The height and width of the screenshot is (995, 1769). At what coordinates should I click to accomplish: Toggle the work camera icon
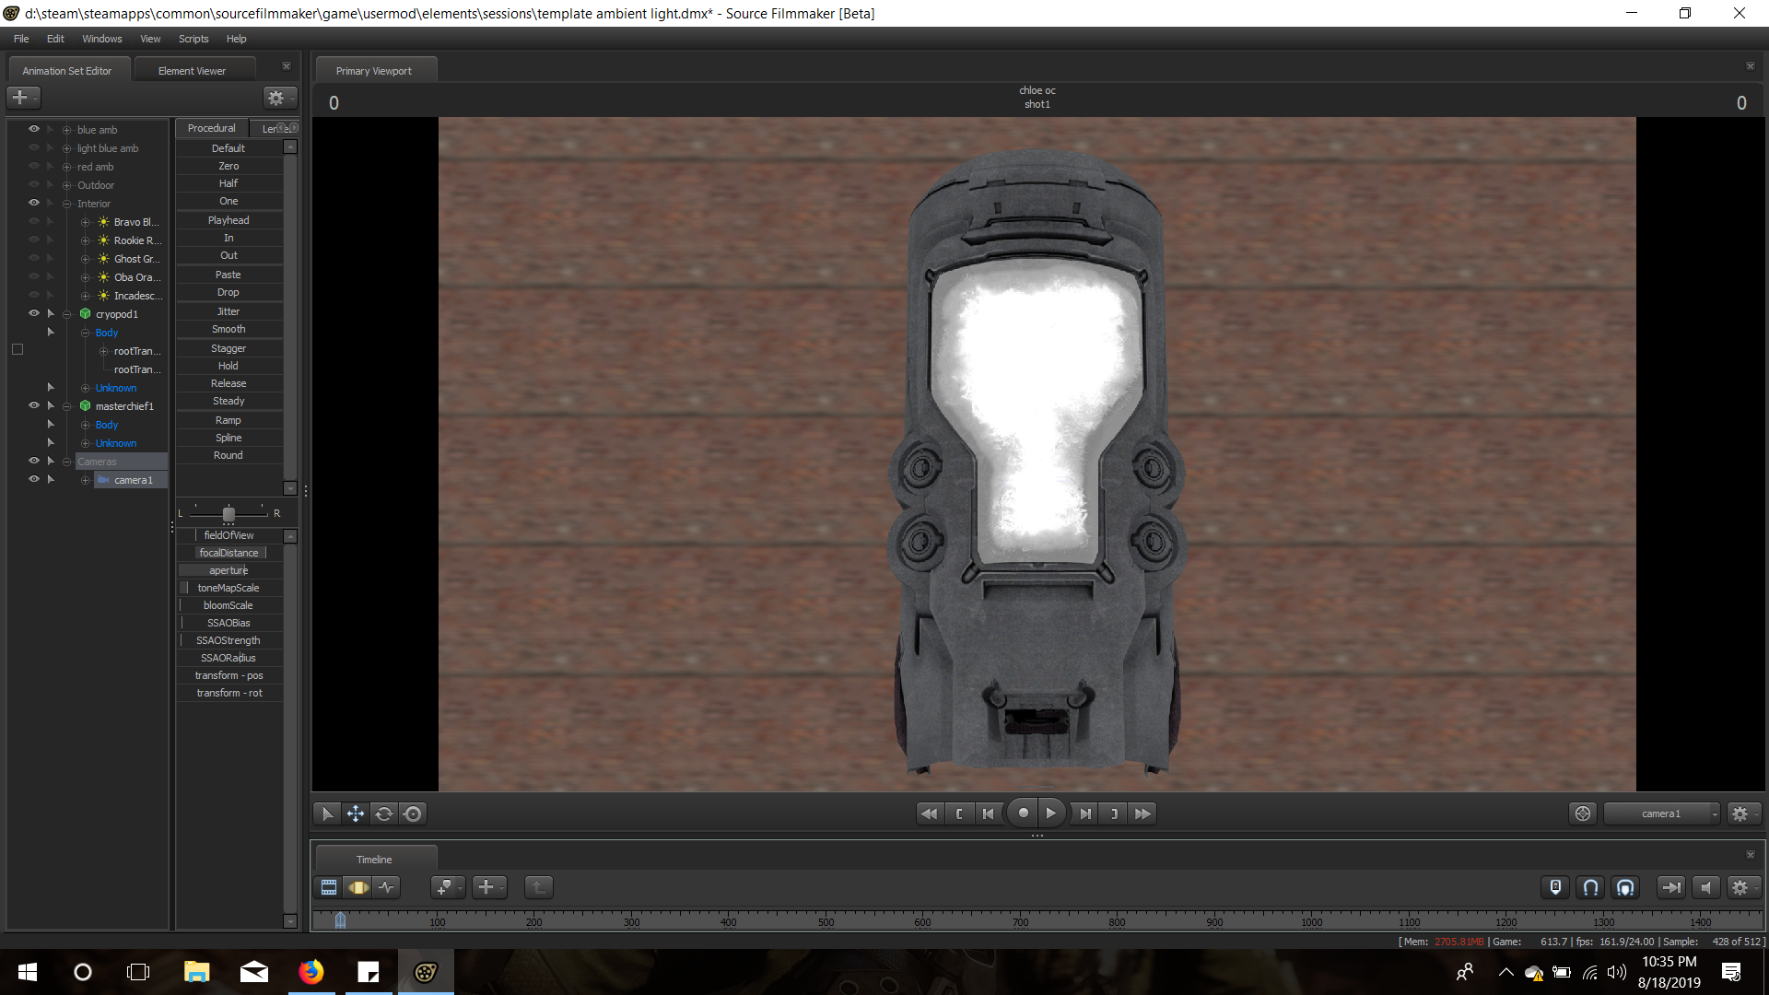point(1583,814)
